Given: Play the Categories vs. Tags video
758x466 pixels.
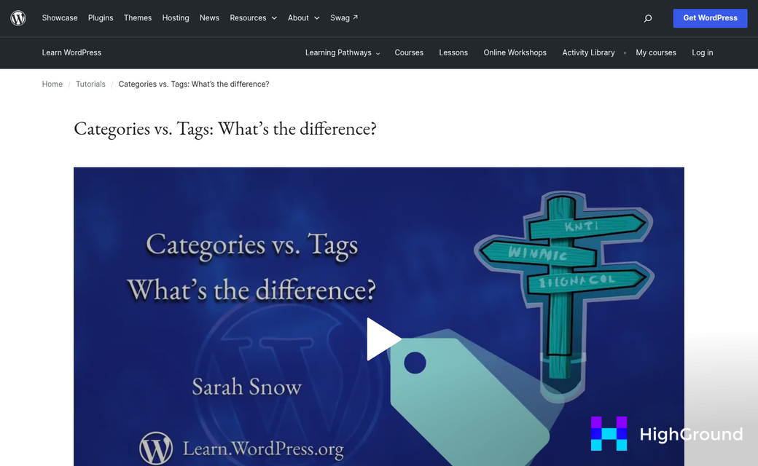Looking at the screenshot, I should pos(383,339).
